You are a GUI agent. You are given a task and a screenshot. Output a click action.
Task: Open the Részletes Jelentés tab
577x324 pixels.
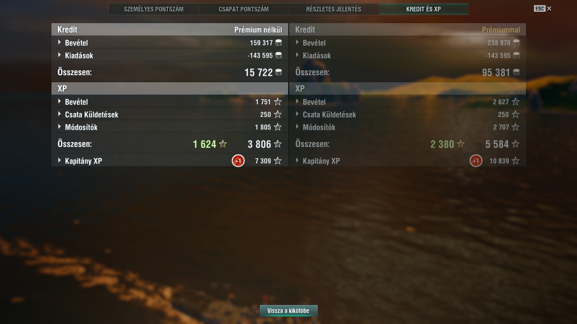click(334, 9)
